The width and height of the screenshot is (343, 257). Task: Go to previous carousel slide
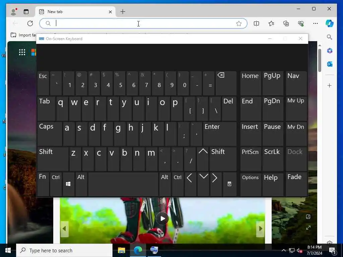click(x=64, y=229)
